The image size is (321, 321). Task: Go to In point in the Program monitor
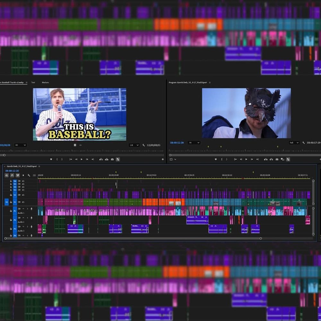click(x=235, y=159)
